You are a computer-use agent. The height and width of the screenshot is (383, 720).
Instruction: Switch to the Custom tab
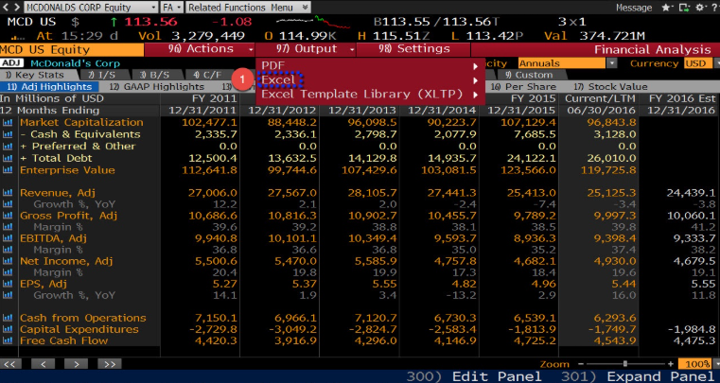pyautogui.click(x=532, y=75)
